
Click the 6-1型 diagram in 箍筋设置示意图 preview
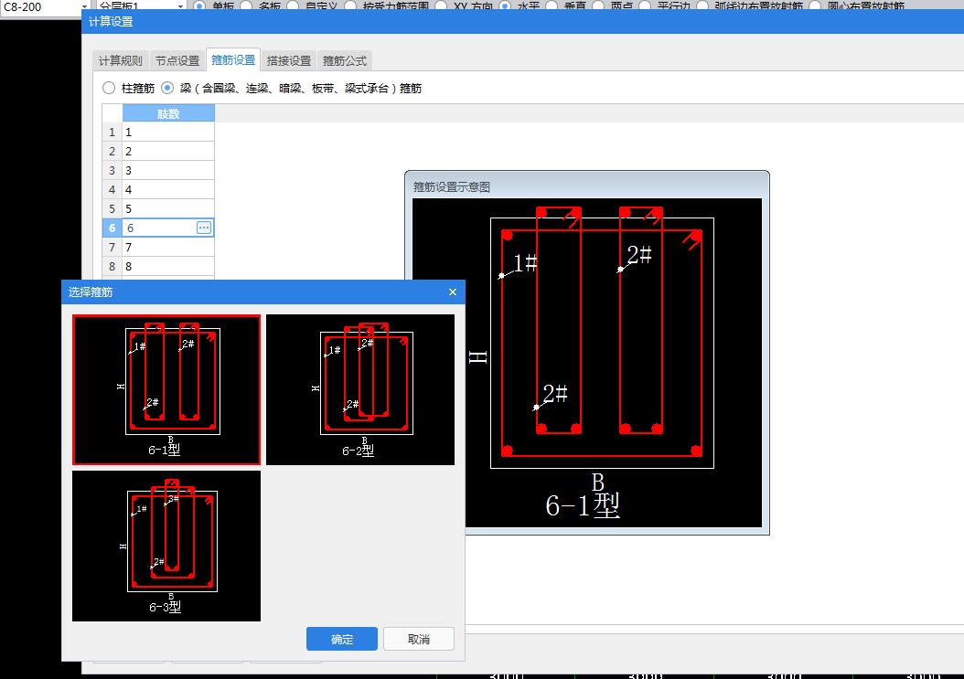coord(587,363)
